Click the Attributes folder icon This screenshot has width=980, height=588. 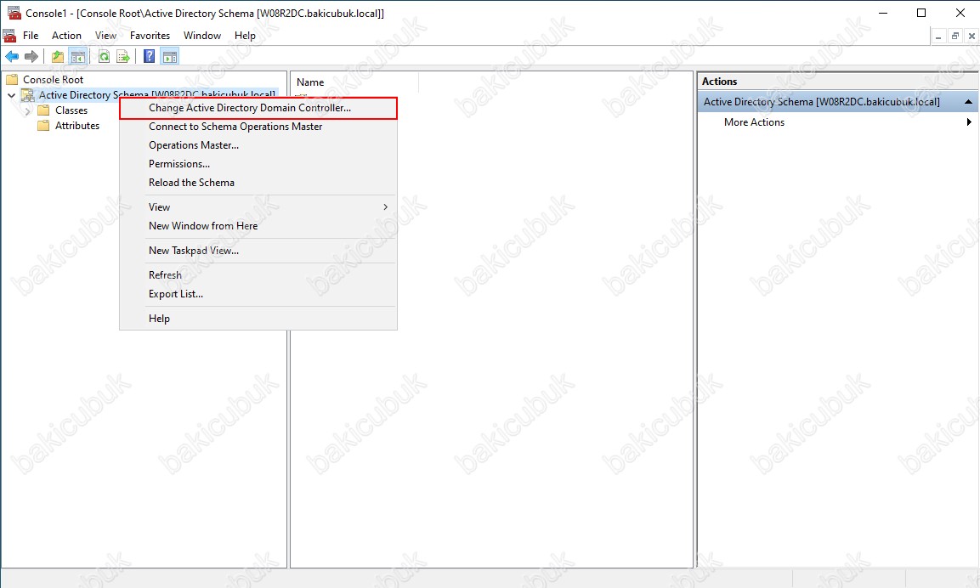pos(43,126)
